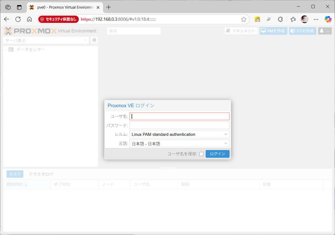335x235 pixels.
Task: Click the パスワード input field
Action: point(180,125)
